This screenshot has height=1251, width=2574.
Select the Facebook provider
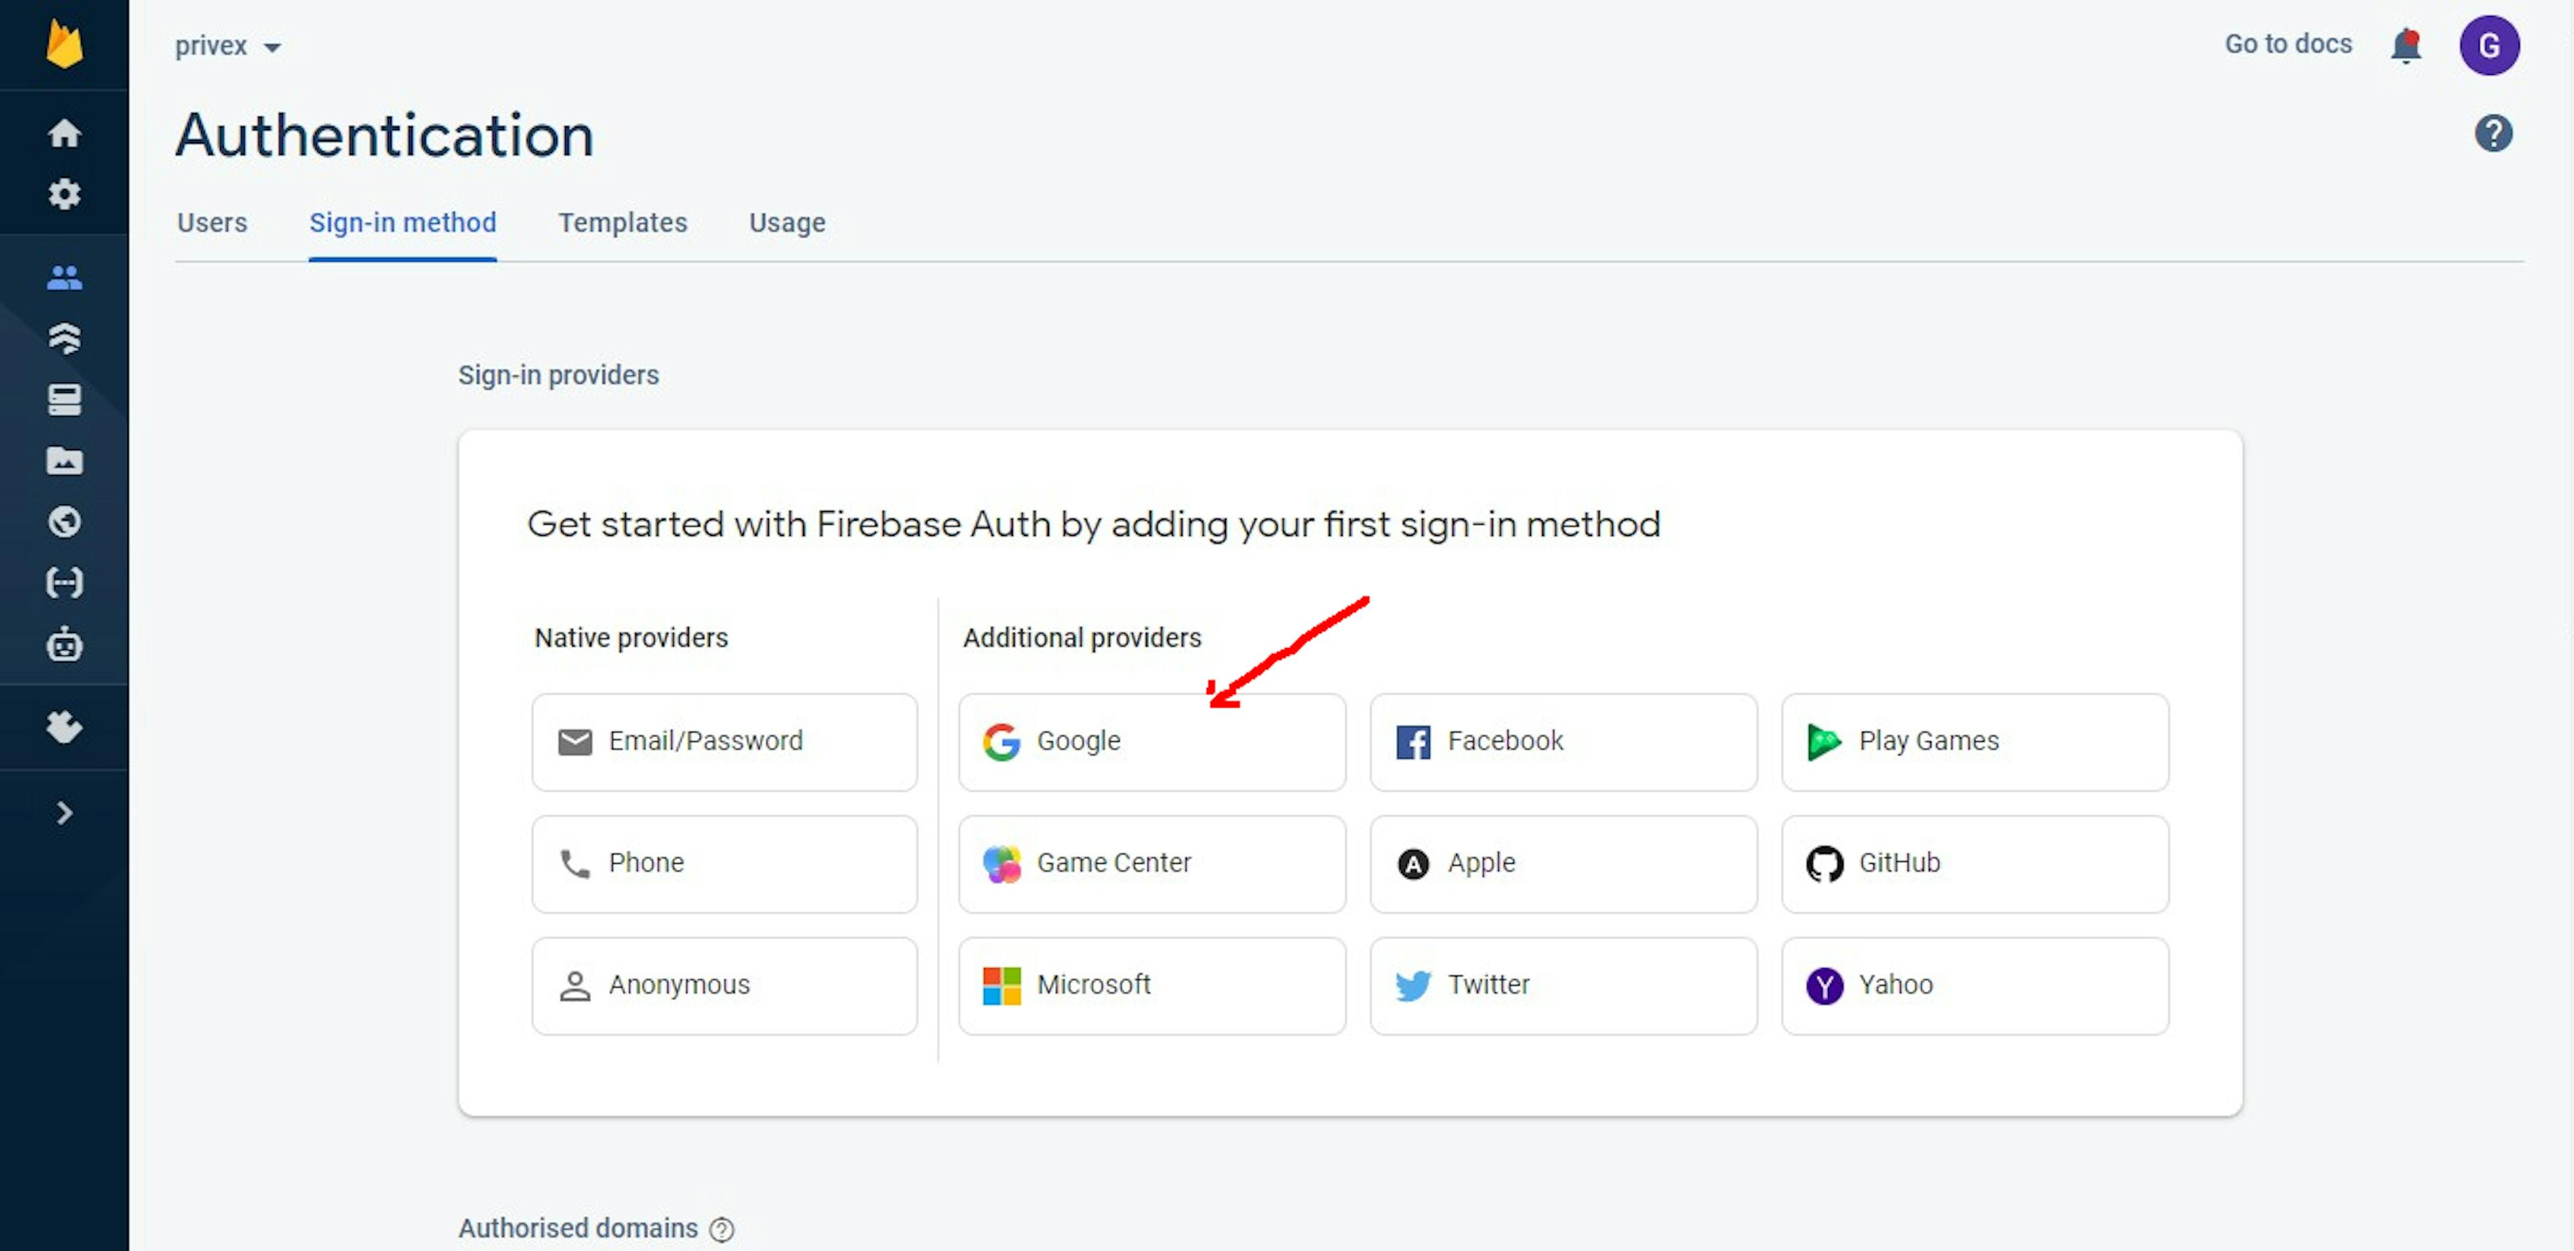click(x=1562, y=741)
